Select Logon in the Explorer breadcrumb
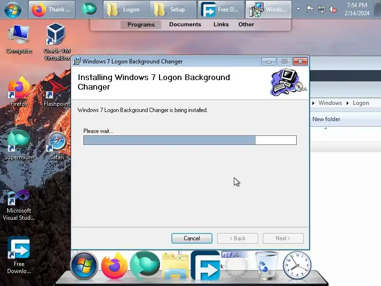Screen dimensions: 381x286 pos(361,103)
